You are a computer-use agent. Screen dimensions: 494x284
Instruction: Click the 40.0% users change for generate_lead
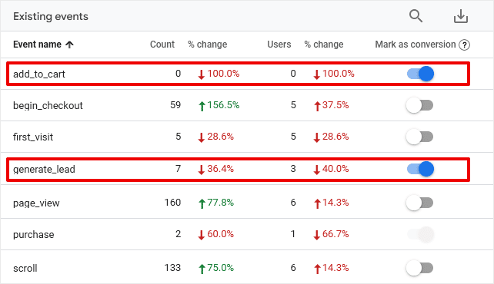(331, 169)
